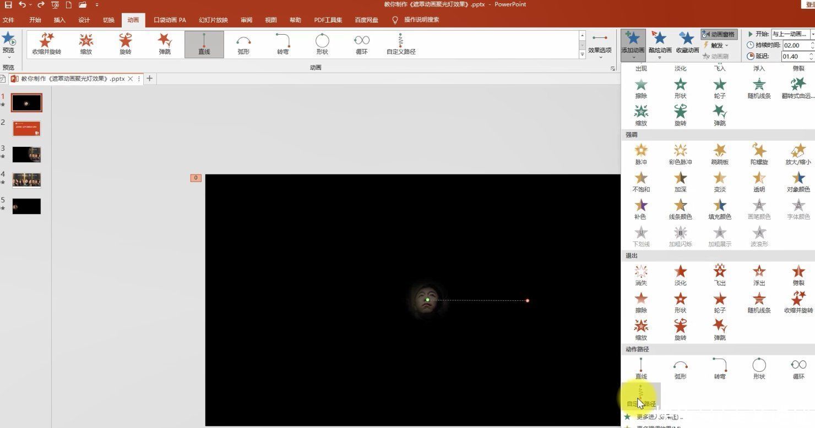Apply the 填充颜色 emphasis effect
The height and width of the screenshot is (428, 815).
[720, 209]
